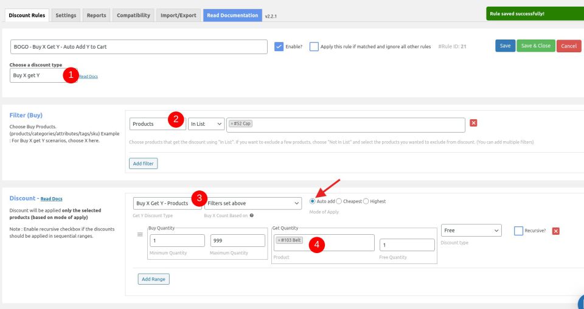Check Apply this rule and ignore others

pos(314,46)
